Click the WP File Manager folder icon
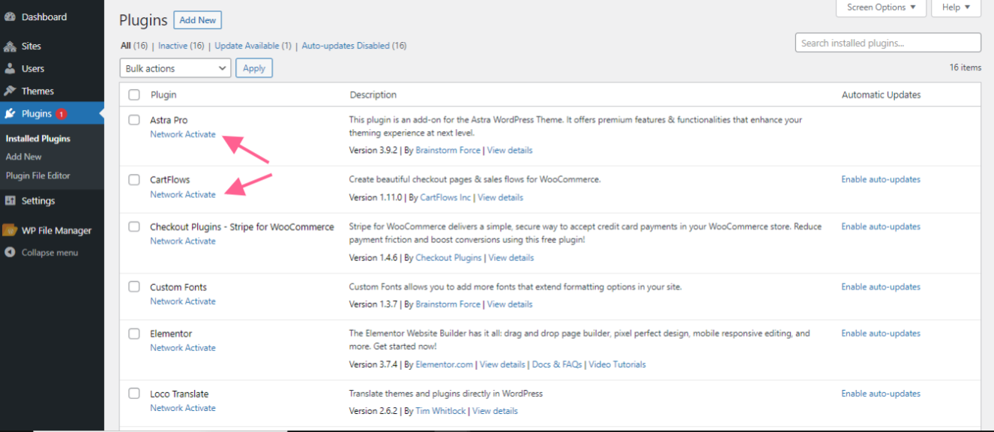994x432 pixels. (10, 230)
